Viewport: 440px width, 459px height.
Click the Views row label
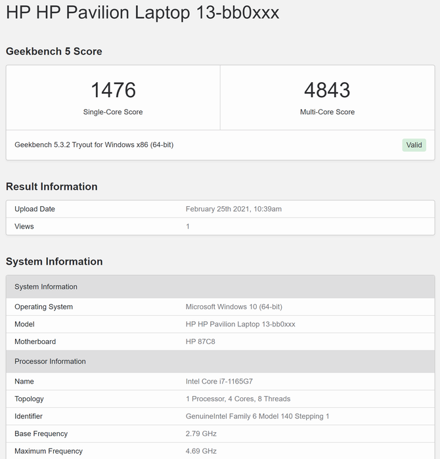click(x=24, y=227)
